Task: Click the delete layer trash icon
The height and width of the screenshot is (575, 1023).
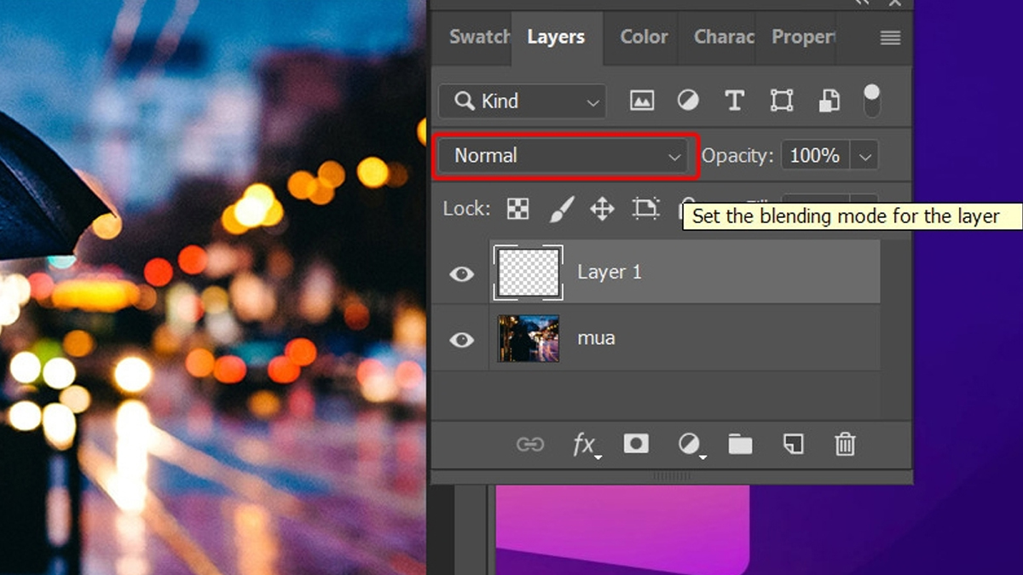Action: tap(844, 444)
